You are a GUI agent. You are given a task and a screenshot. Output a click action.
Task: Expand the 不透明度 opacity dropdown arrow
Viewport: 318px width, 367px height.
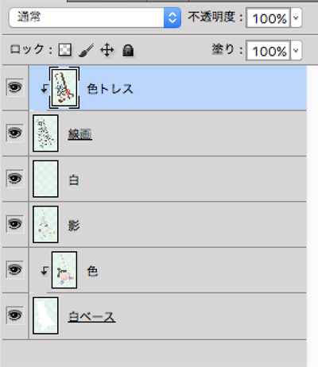coord(297,17)
